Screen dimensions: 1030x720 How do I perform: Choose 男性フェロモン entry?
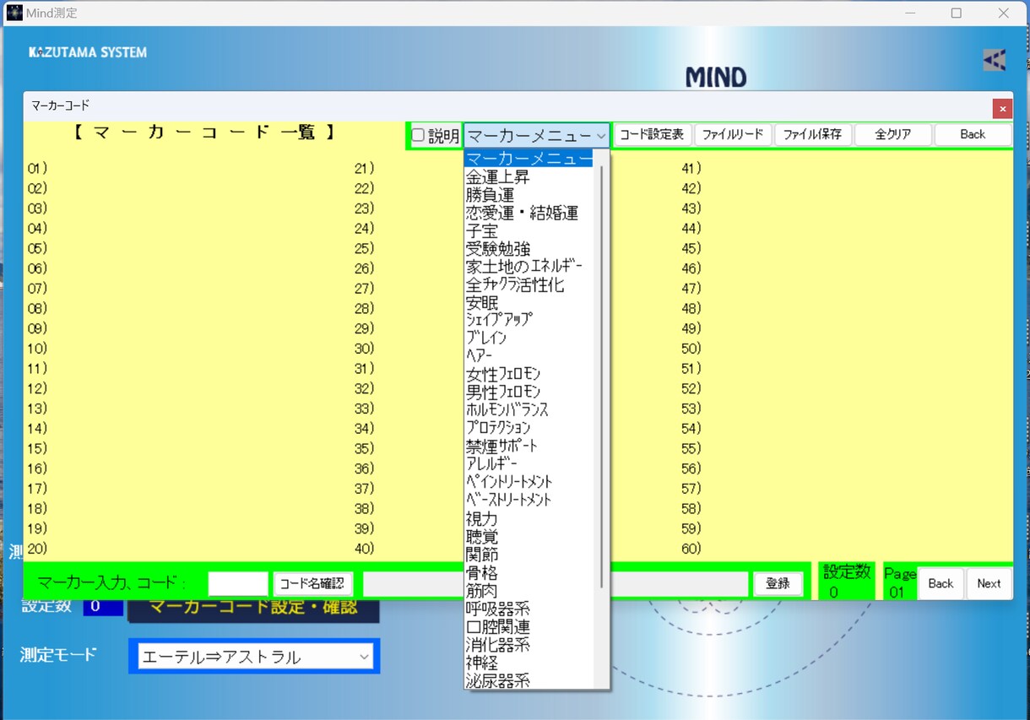[503, 392]
